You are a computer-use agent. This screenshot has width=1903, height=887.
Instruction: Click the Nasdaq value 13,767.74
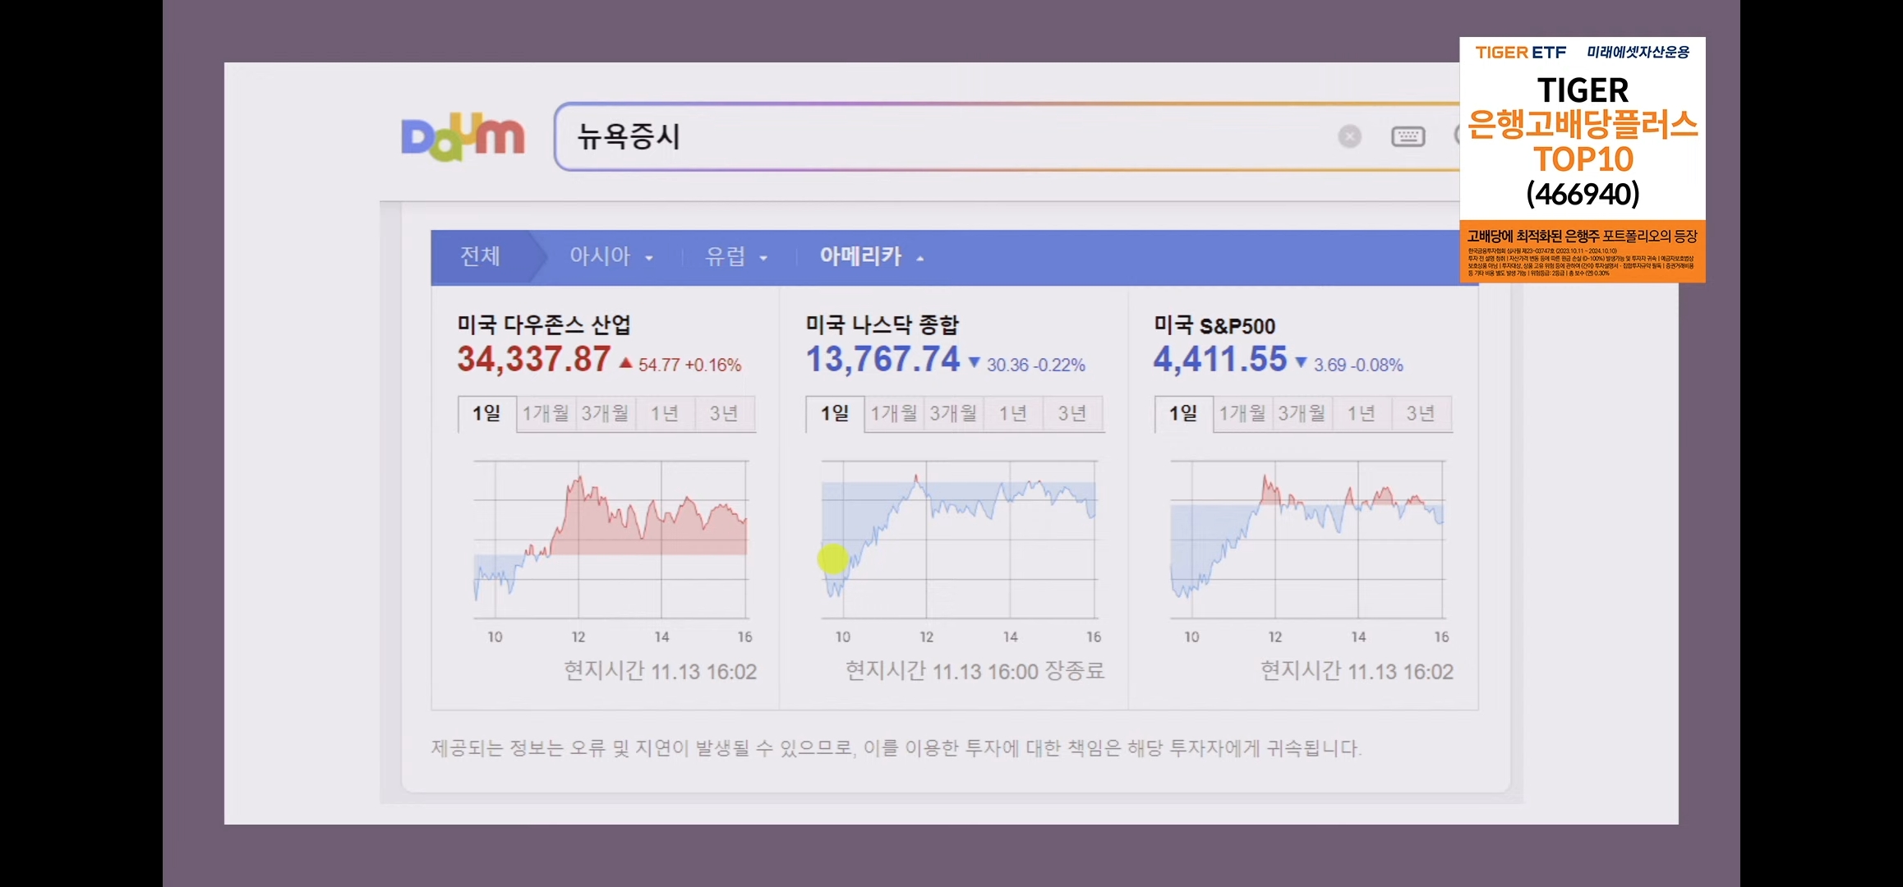[882, 360]
